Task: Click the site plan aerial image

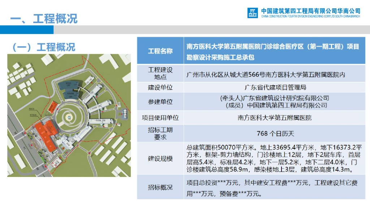Action: [x=69, y=115]
